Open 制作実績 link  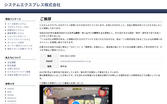pos(11,66)
